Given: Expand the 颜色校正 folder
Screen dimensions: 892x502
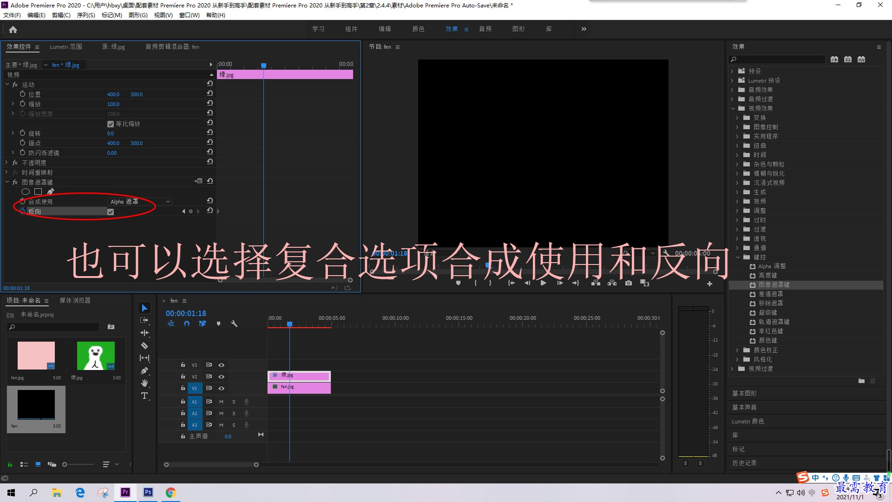Looking at the screenshot, I should click(737, 350).
